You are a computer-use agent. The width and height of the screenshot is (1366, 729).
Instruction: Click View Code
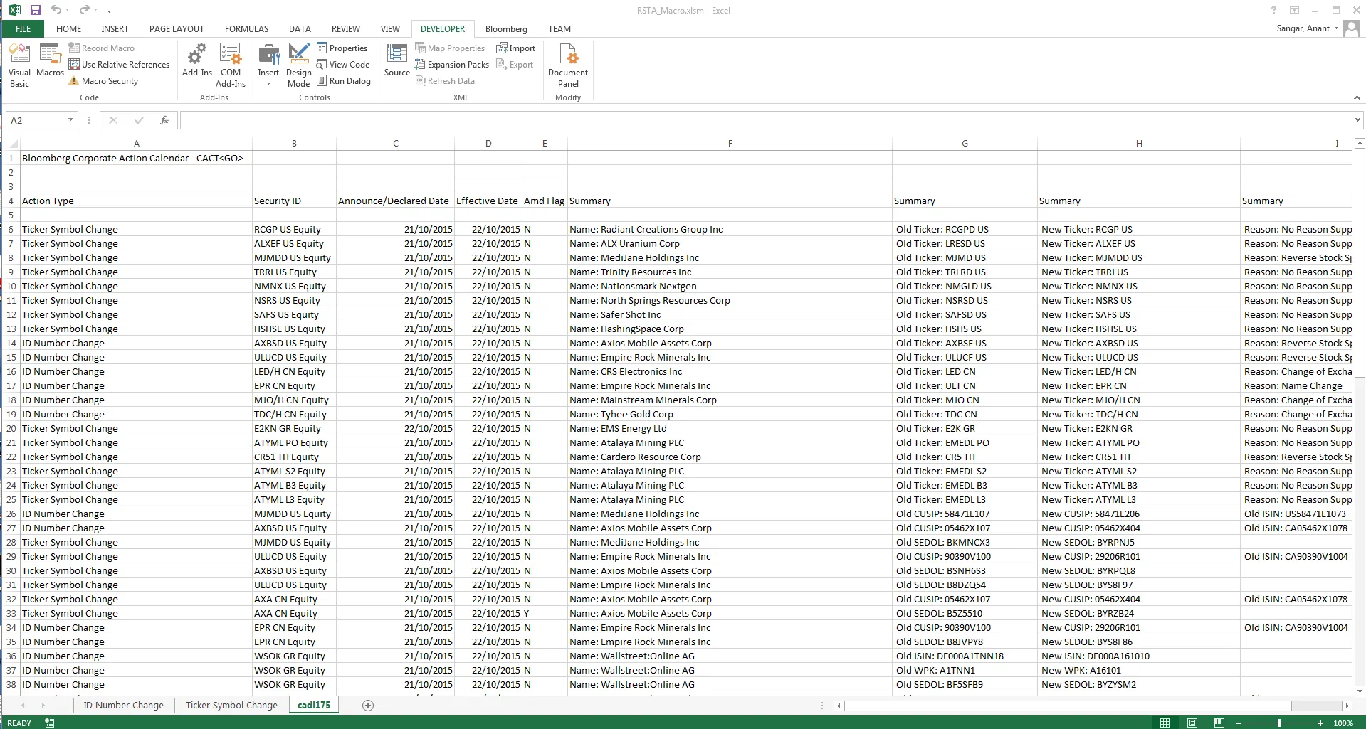343,64
